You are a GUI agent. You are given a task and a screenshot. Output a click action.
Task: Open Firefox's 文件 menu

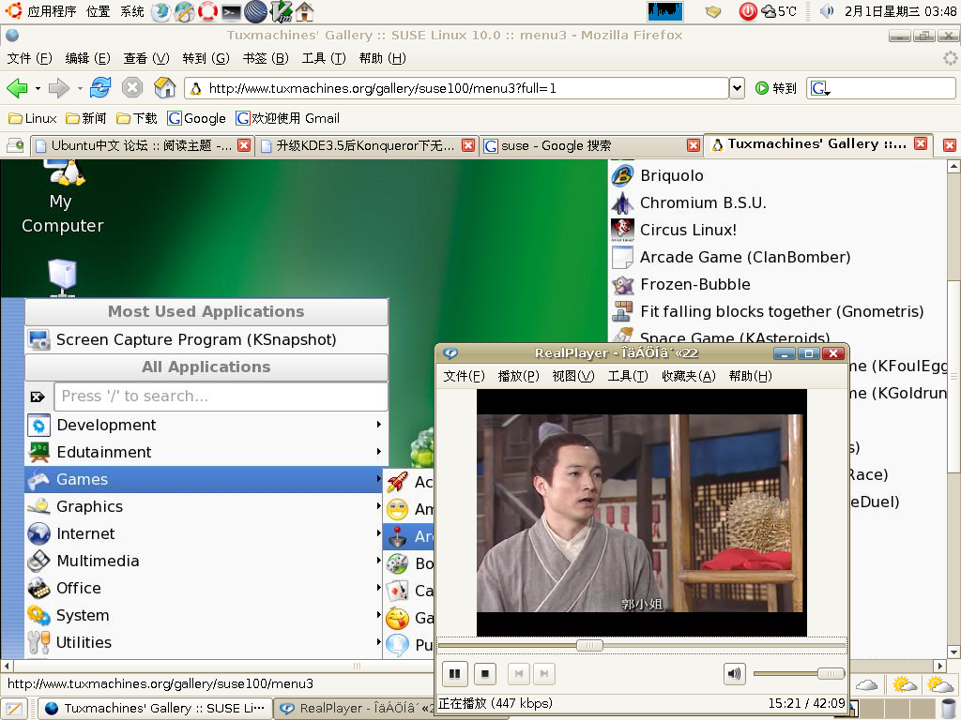(29, 58)
